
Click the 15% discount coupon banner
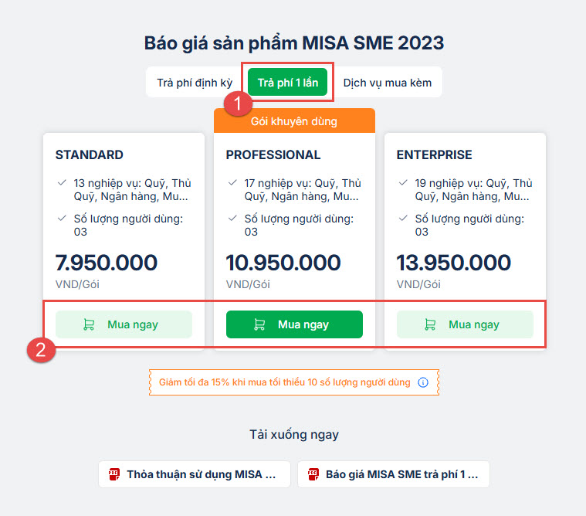286,382
